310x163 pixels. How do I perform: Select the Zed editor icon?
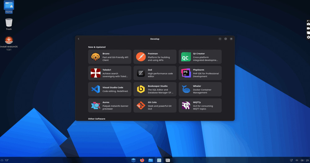(141, 73)
